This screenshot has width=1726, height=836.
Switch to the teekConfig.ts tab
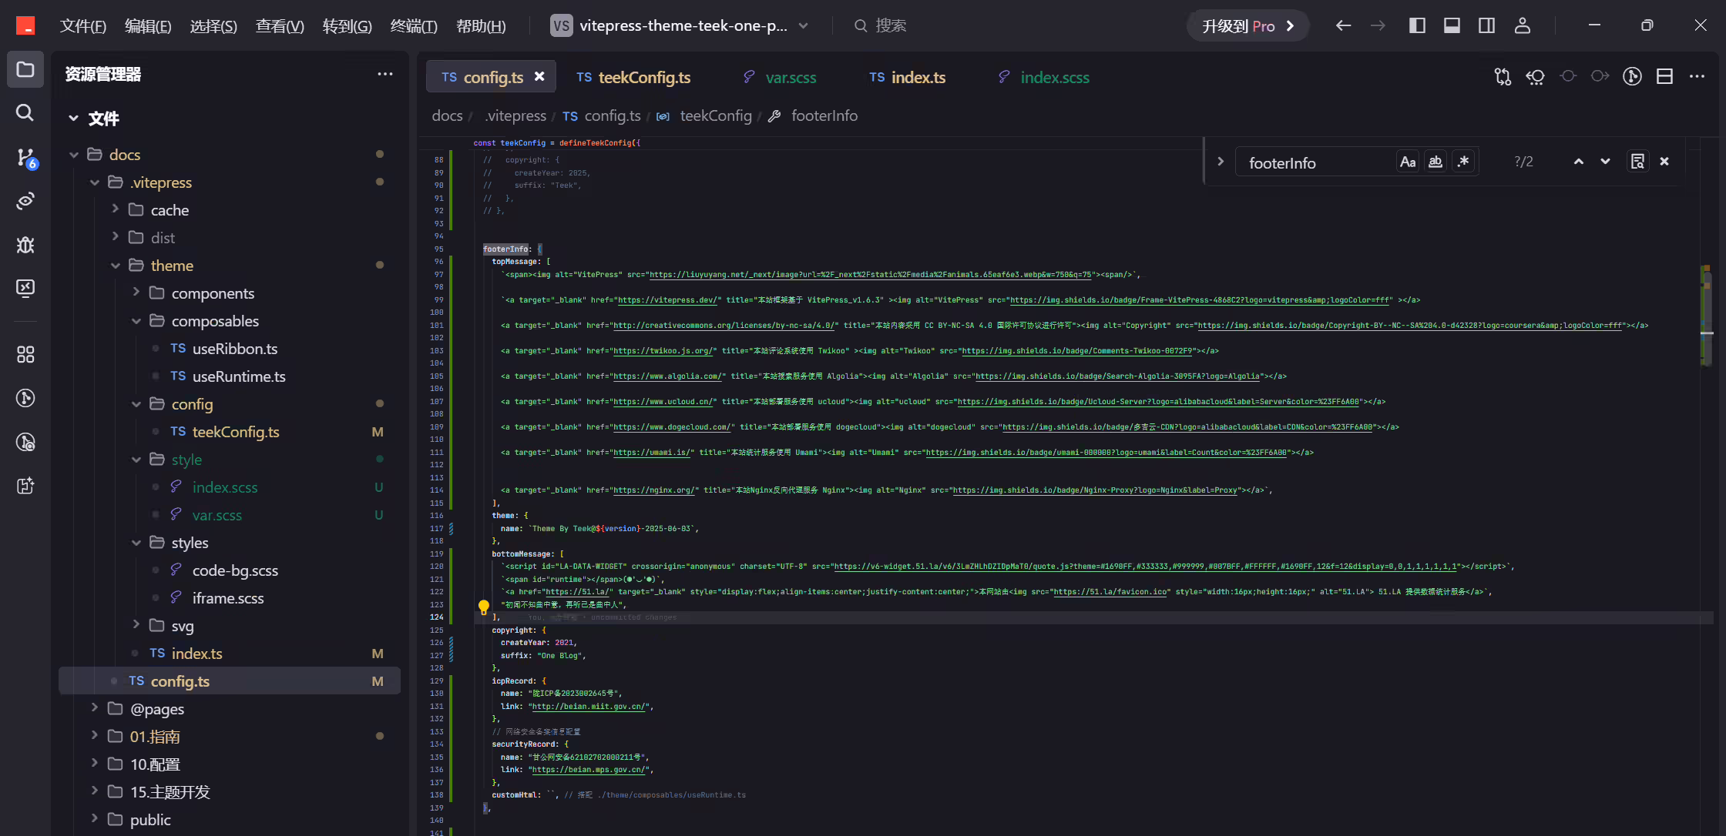(633, 77)
